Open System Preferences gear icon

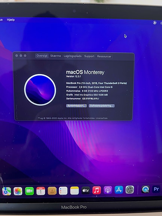[x=130, y=190]
